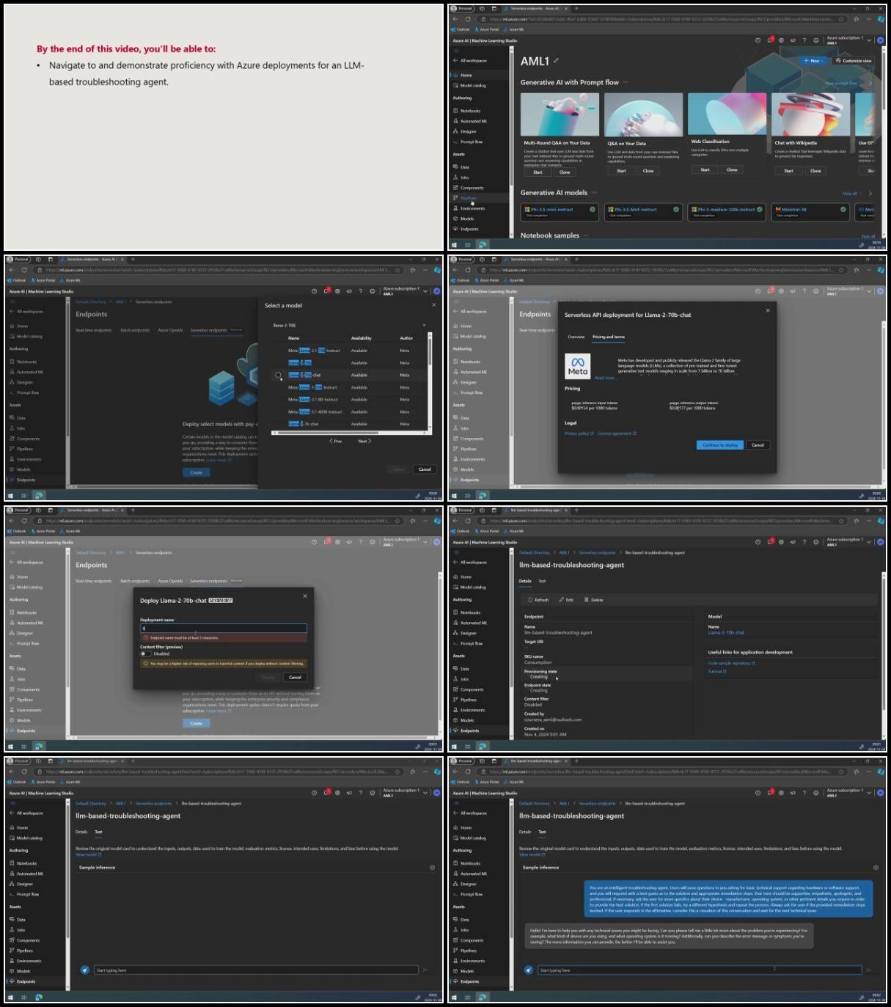Start the Multi-Round Q&A on Your Data sample
The height and width of the screenshot is (1007, 891).
click(538, 172)
